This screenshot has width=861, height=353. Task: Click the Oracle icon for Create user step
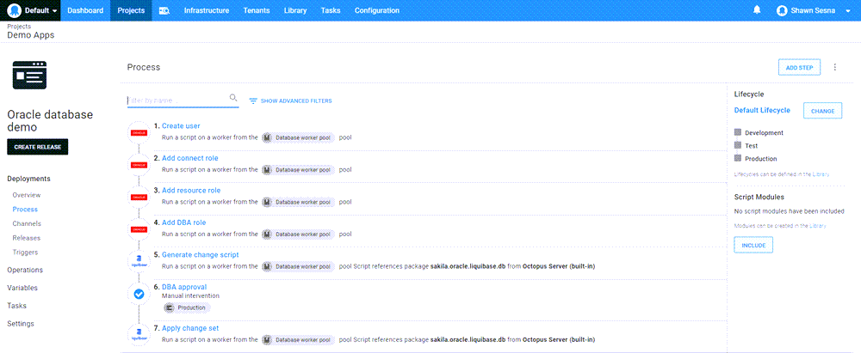139,132
